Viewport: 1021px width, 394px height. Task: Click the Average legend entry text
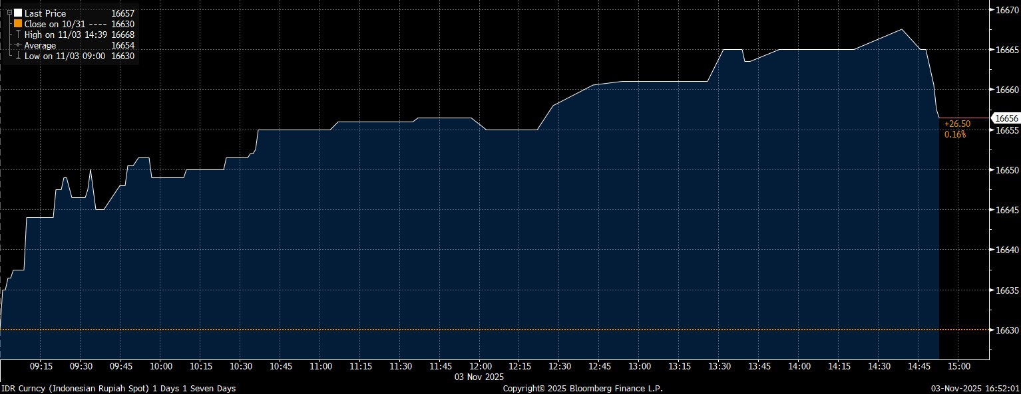tap(40, 45)
